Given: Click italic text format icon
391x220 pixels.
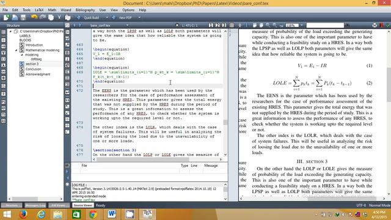Looking at the screenshot, I should click(x=68, y=59).
